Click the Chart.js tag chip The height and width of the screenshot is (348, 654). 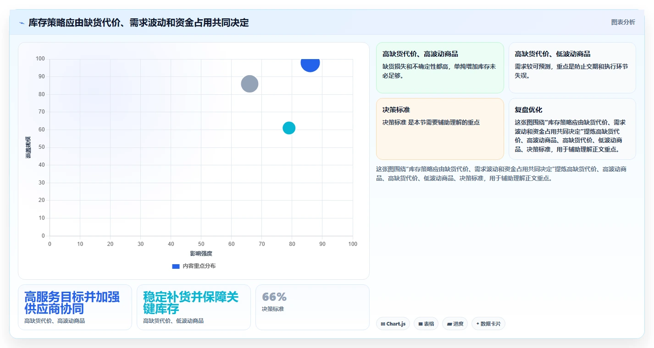[393, 324]
